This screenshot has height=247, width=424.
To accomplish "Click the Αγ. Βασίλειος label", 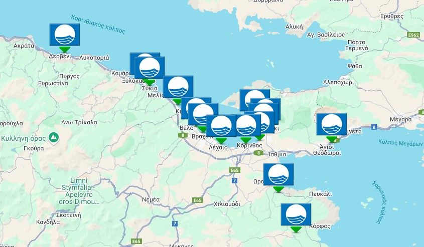I will coord(326,35).
